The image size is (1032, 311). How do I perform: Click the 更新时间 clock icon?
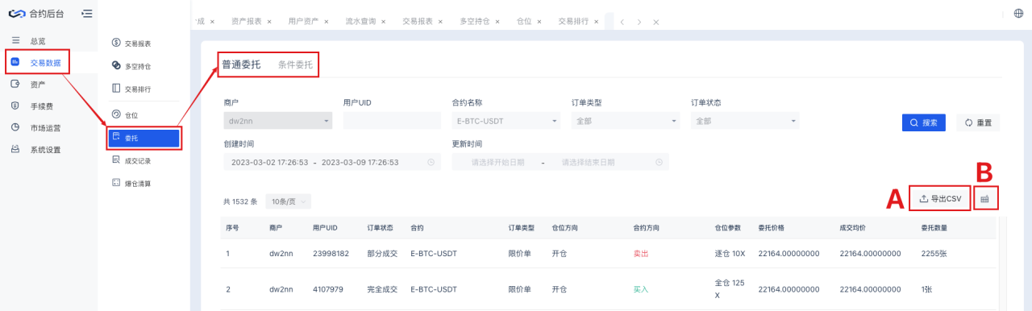[660, 162]
